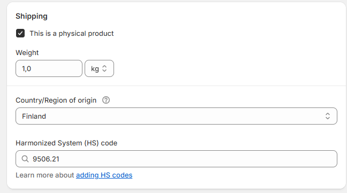Click into the HS code search field
This screenshot has height=193, width=347.
click(x=176, y=159)
